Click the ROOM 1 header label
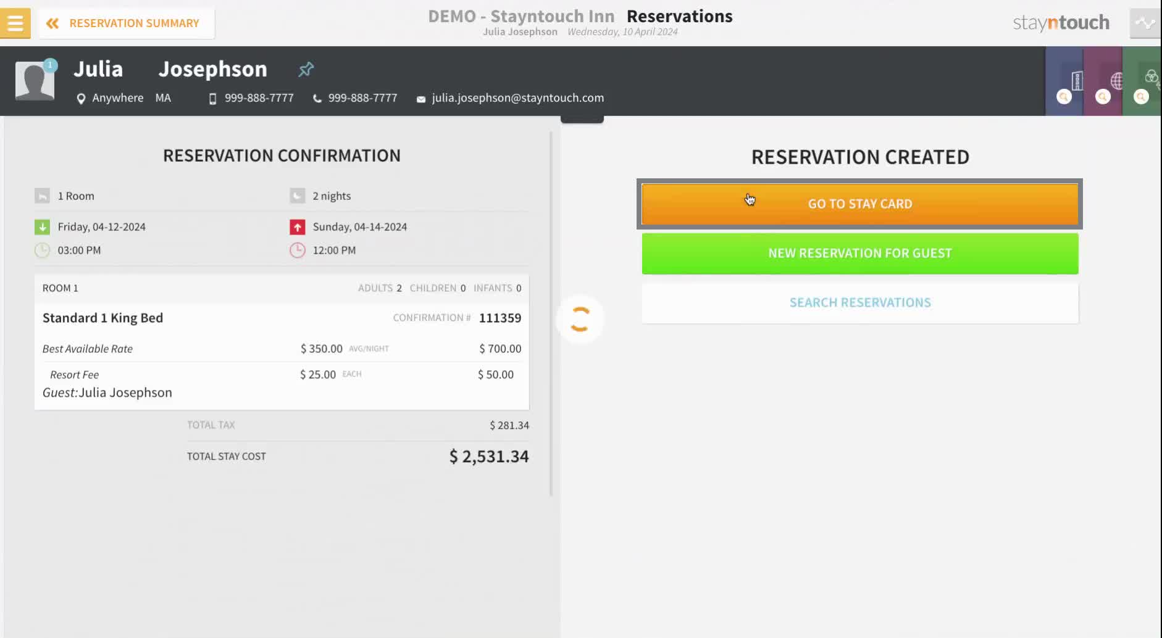The image size is (1162, 638). pyautogui.click(x=60, y=288)
